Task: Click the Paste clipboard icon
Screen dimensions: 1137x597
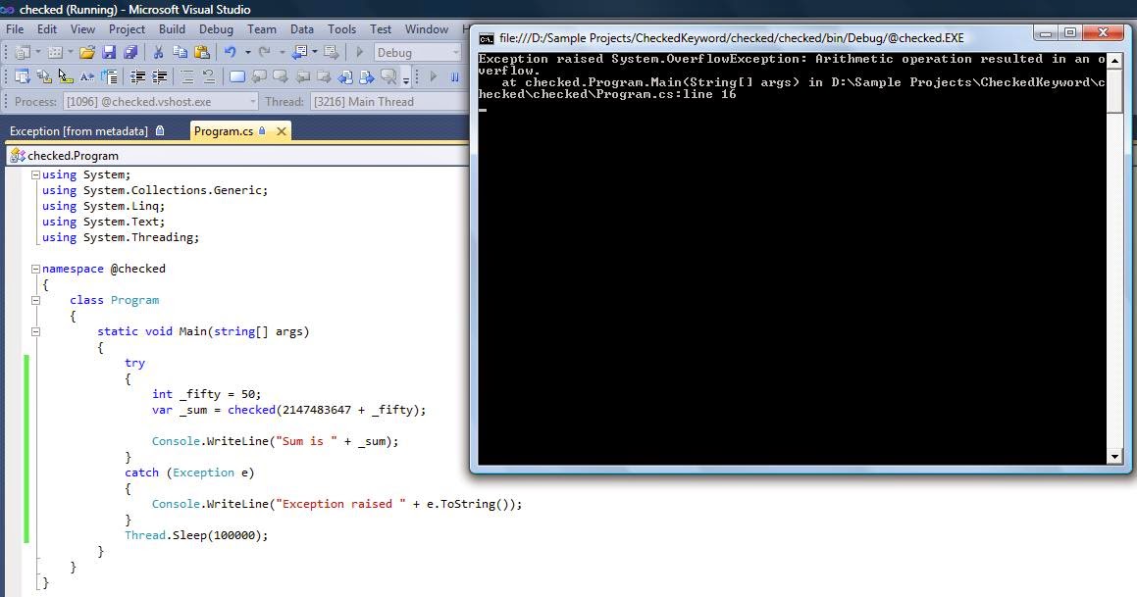Action: [x=201, y=52]
